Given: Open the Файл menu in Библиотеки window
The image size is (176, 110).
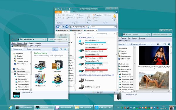Looking at the screenshot, I should click(14, 43).
